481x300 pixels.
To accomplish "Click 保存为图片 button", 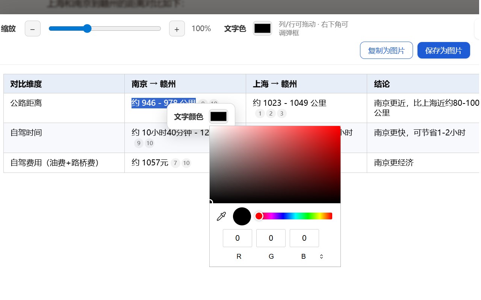I will tap(444, 51).
